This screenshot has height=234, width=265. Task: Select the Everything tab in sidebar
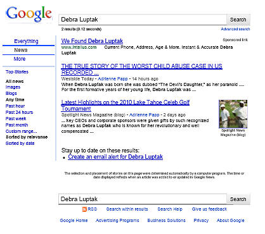(26, 41)
